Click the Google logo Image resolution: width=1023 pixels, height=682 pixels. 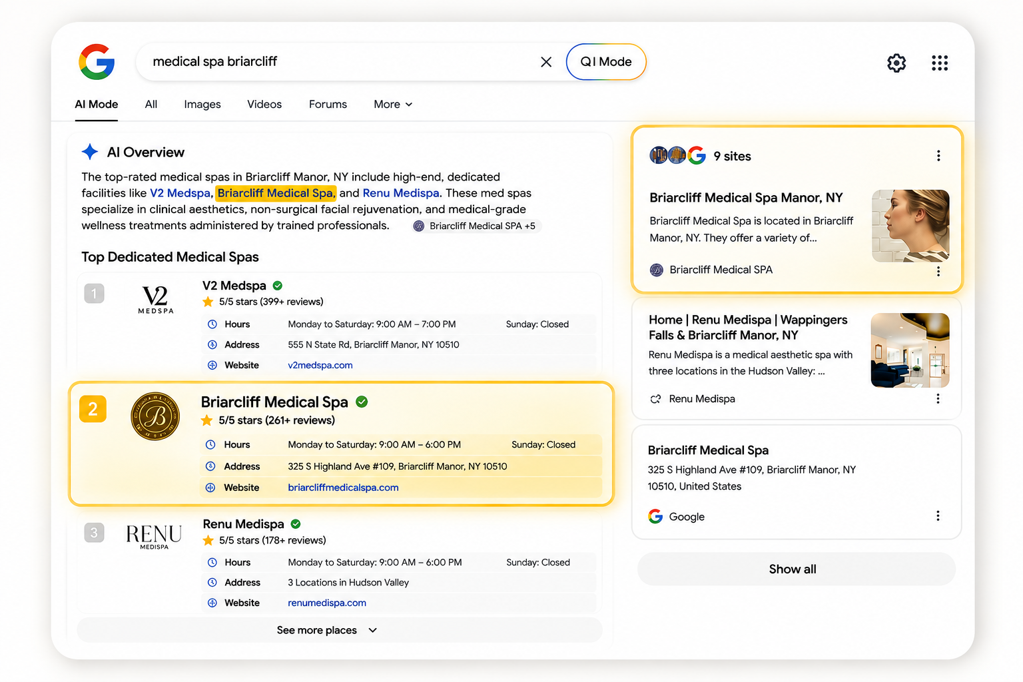97,62
